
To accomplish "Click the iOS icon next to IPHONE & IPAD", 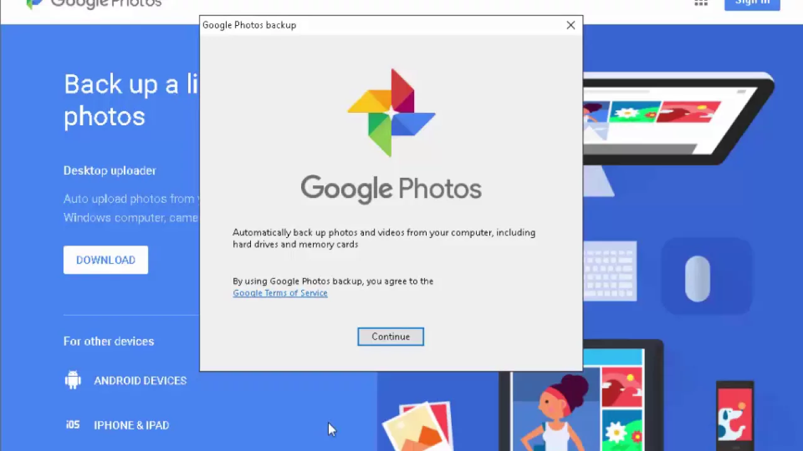I will (x=73, y=425).
